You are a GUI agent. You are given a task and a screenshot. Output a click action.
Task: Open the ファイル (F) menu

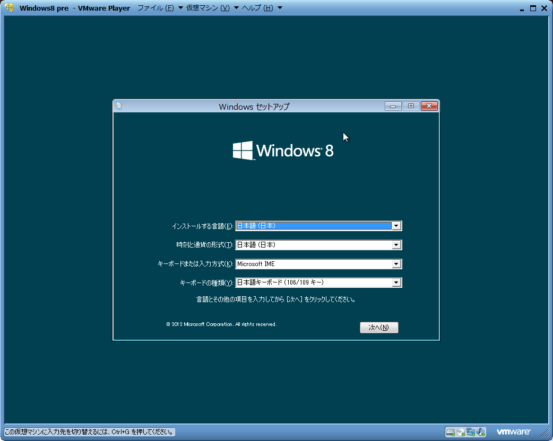pyautogui.click(x=155, y=8)
